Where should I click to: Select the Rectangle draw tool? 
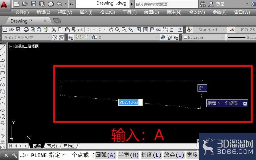tap(3, 72)
